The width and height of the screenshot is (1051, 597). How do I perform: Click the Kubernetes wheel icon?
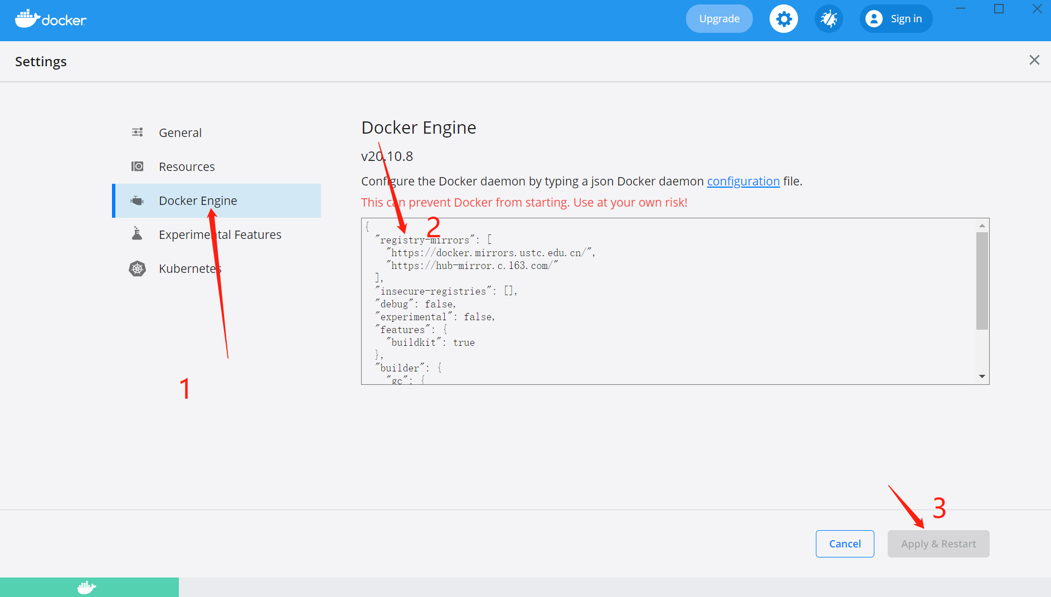tap(137, 268)
